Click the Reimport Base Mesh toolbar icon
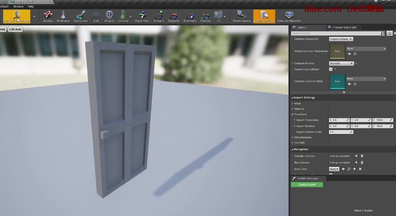 [17, 16]
